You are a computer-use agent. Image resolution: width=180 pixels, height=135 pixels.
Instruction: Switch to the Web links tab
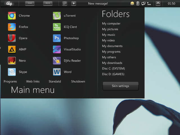point(33,82)
